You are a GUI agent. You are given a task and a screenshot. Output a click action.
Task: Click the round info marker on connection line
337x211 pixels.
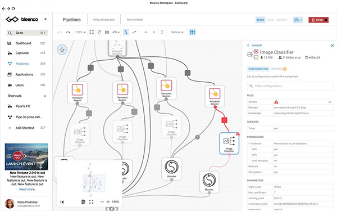[198, 137]
